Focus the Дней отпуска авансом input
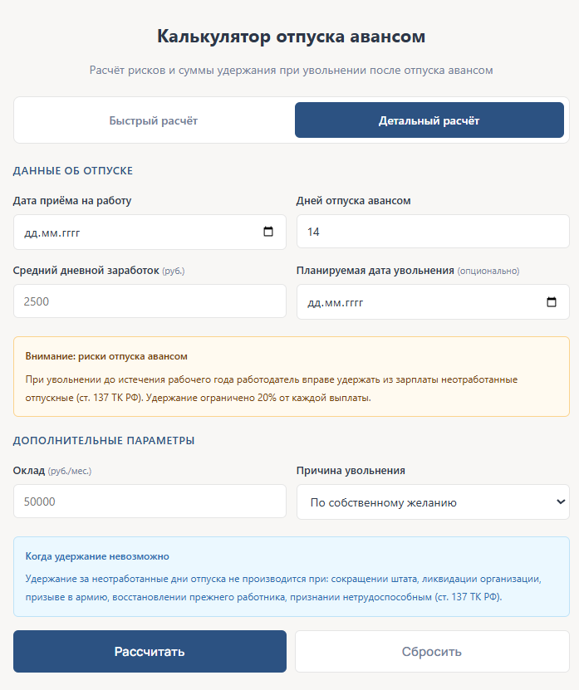Image resolution: width=579 pixels, height=690 pixels. 432,232
